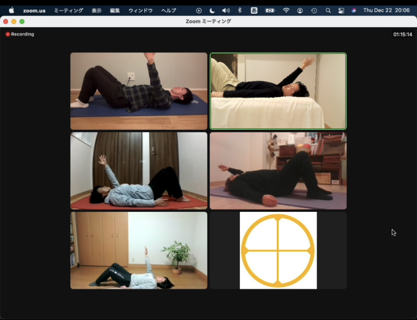Toggle Do Not Disturb moon icon
Image resolution: width=417 pixels, height=320 pixels.
click(x=212, y=11)
